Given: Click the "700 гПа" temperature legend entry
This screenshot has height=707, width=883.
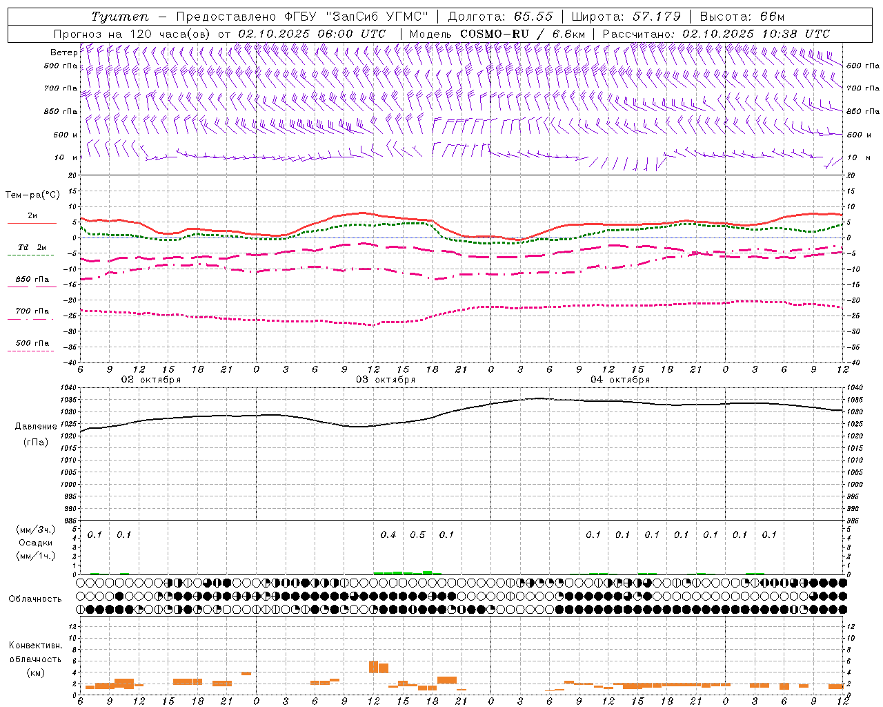Looking at the screenshot, I should pos(32,311).
